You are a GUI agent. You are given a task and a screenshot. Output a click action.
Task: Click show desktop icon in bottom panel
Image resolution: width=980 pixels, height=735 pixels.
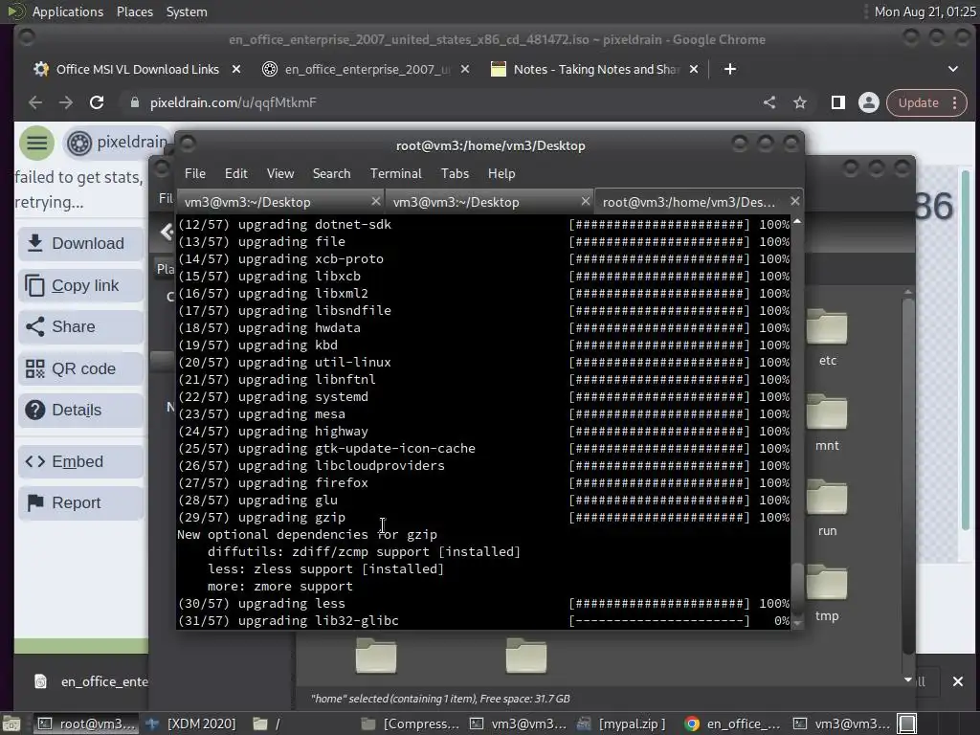point(11,724)
